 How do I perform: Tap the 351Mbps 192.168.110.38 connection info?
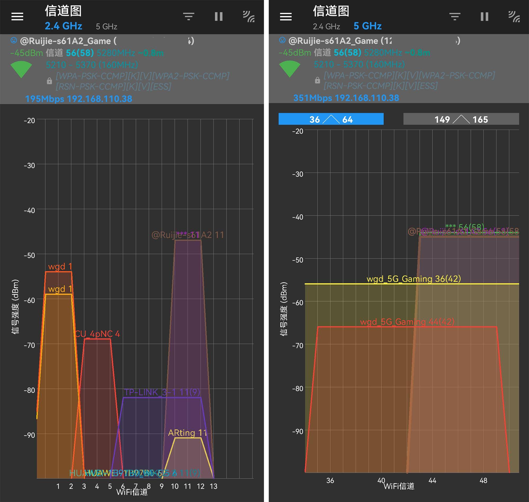click(x=346, y=98)
